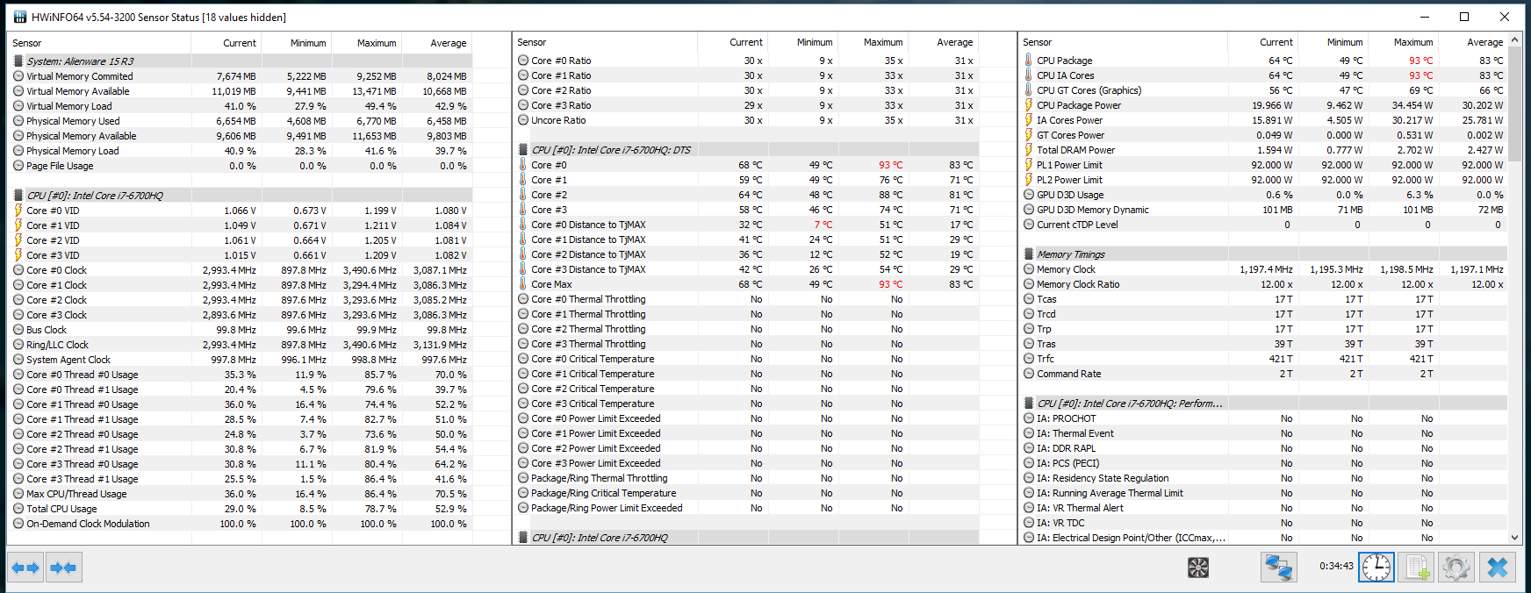Select the Physical Memory Load row
The image size is (1531, 593).
[x=241, y=151]
